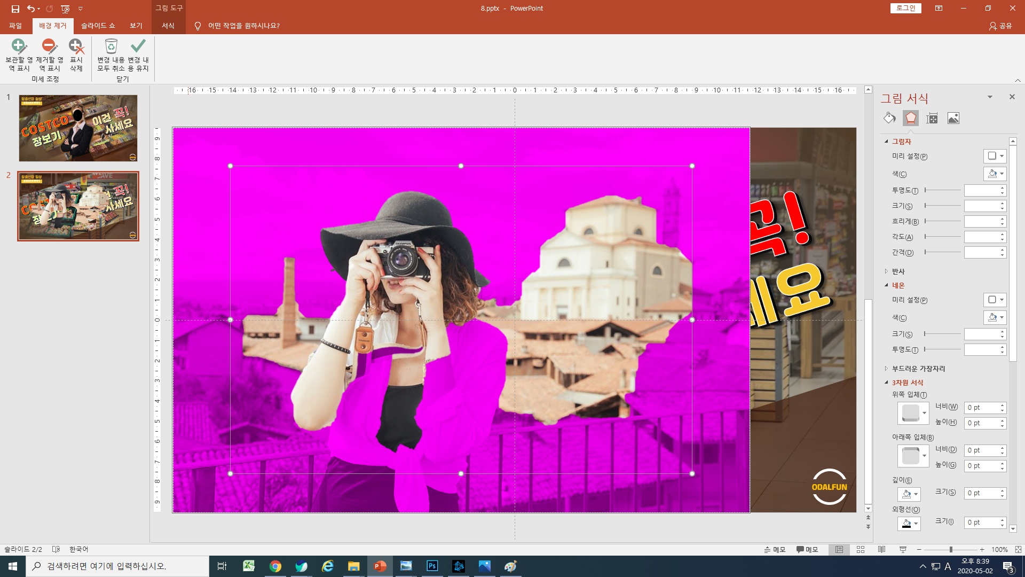1025x577 pixels.
Task: Click Mark Areas to Remove icon
Action: click(x=49, y=46)
